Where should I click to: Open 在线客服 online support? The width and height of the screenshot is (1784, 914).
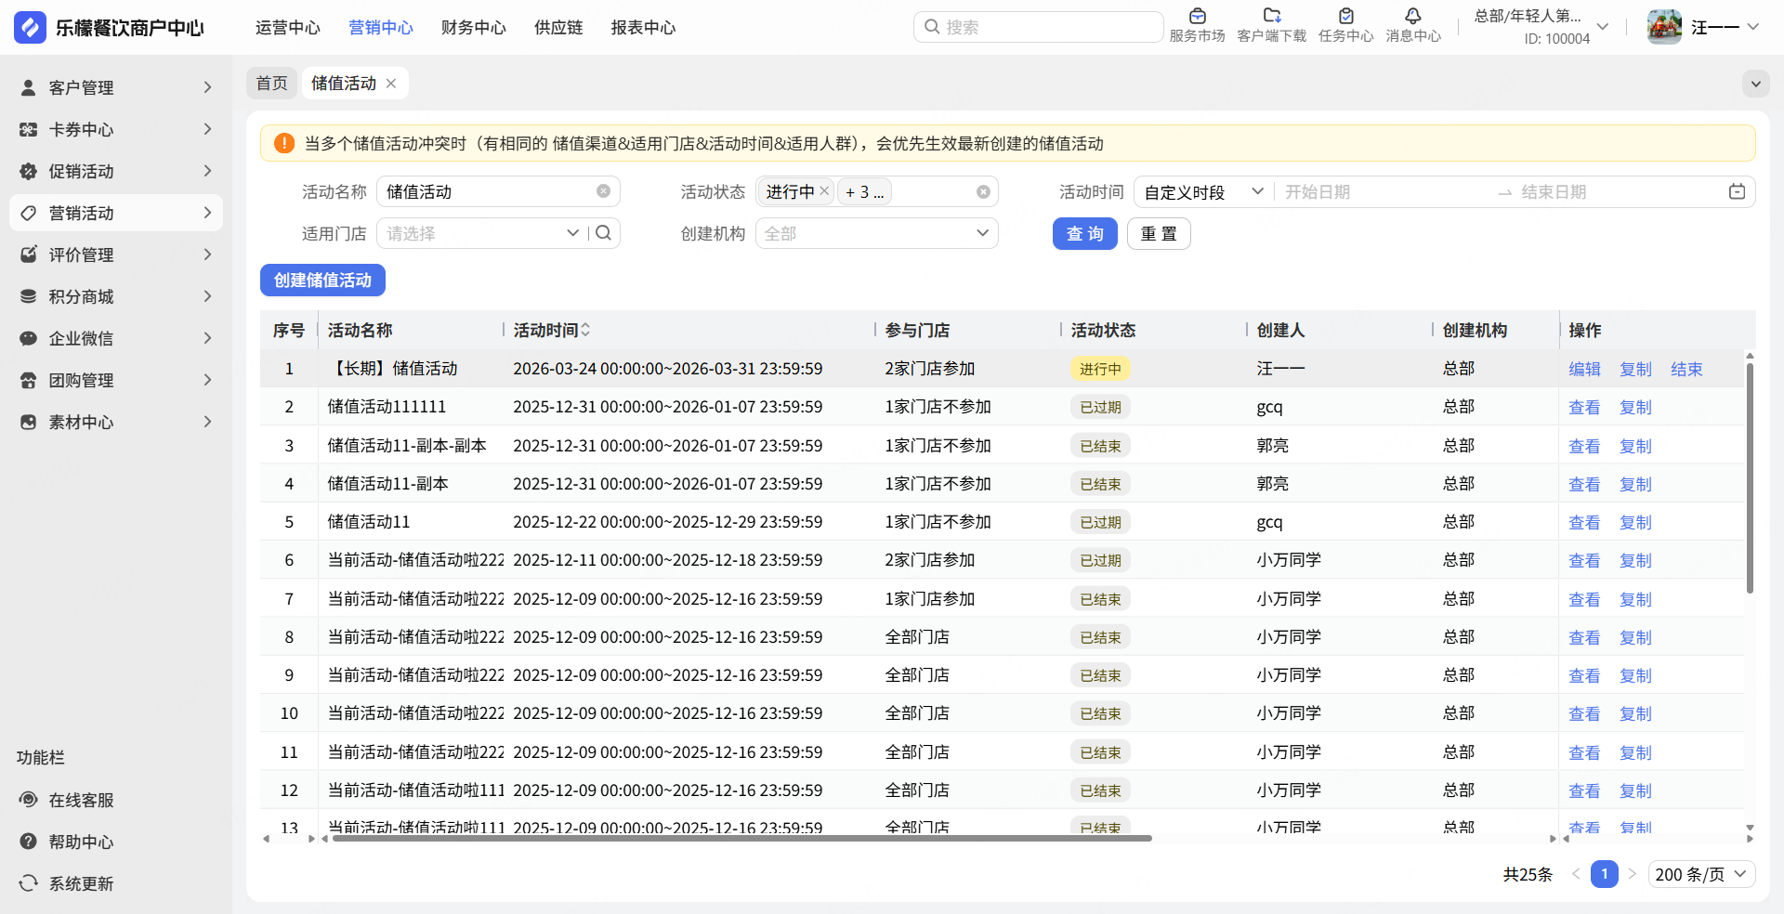(82, 800)
